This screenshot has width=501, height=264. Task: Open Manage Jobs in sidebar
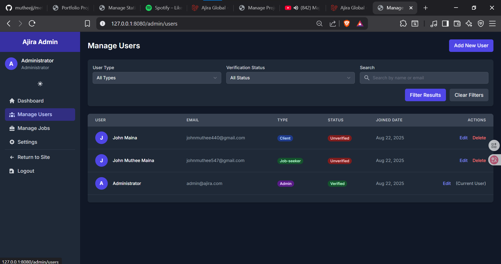pos(33,128)
